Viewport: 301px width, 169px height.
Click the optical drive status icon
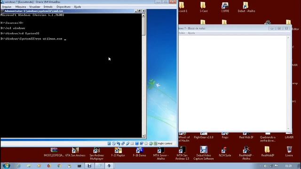(x=114, y=144)
